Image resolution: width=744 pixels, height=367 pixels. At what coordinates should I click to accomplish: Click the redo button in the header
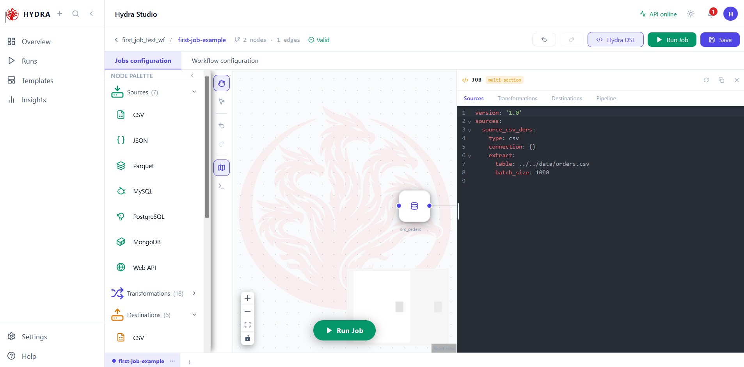(572, 40)
